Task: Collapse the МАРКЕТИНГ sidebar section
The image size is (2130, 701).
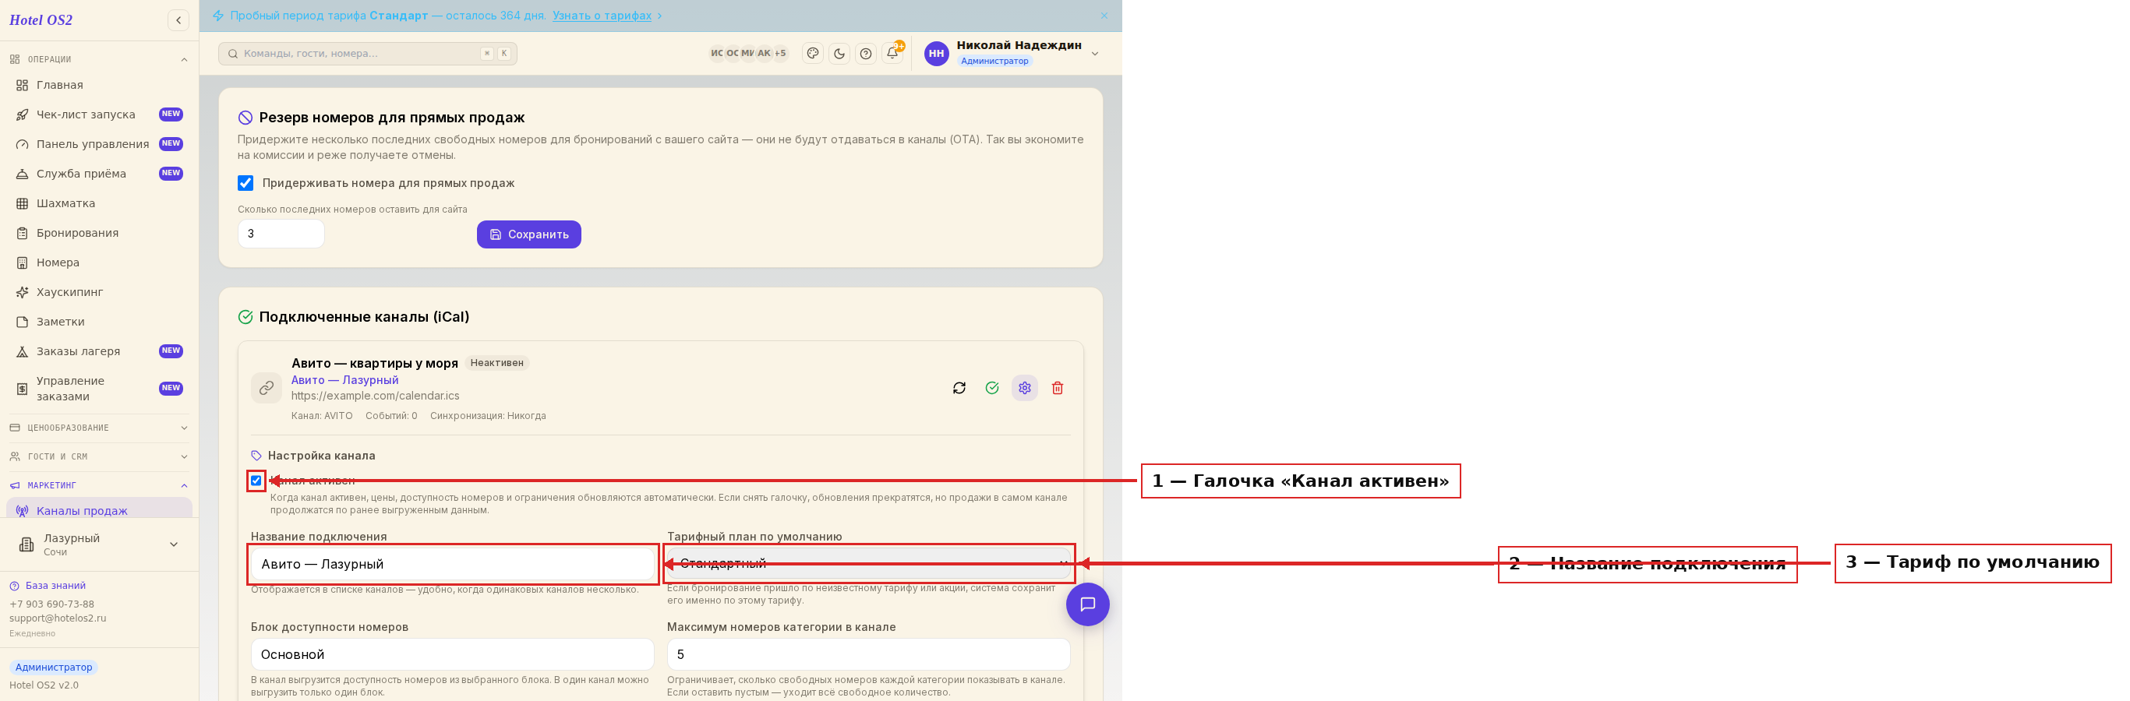Action: tap(99, 485)
